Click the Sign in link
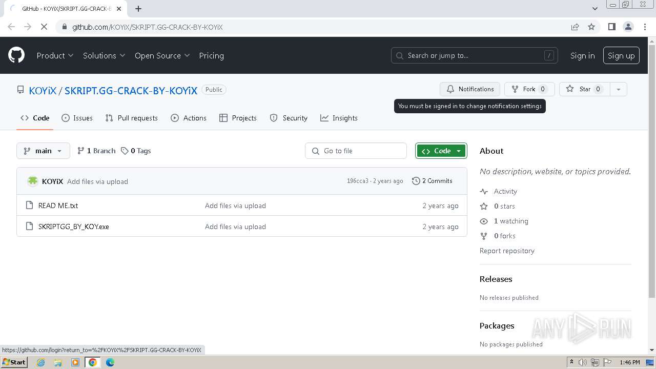Screen dimensions: 656x369 pos(582,55)
